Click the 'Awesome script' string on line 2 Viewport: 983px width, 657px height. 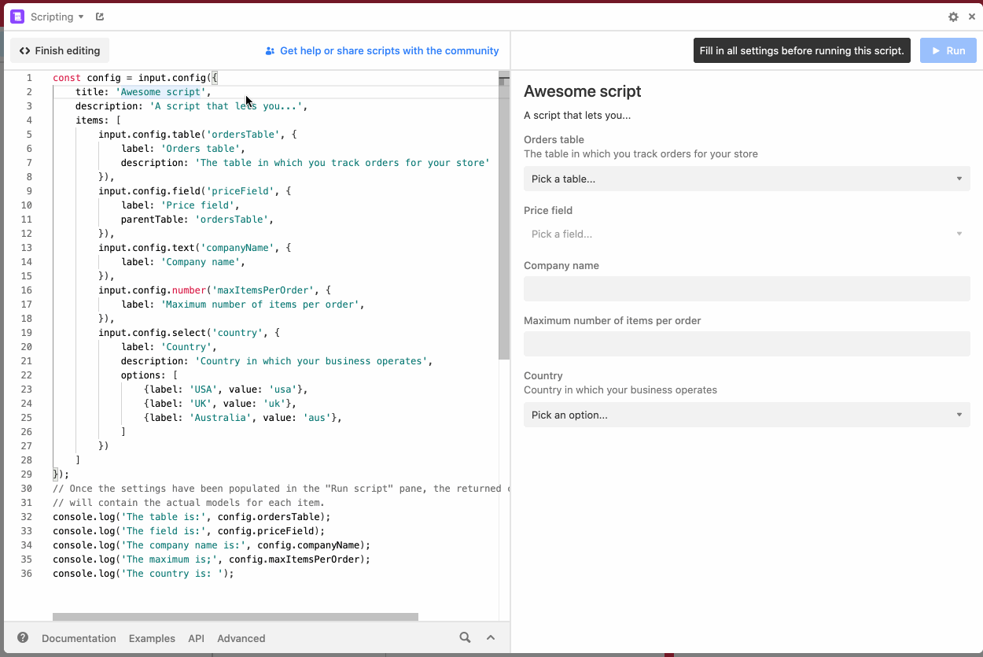point(160,92)
